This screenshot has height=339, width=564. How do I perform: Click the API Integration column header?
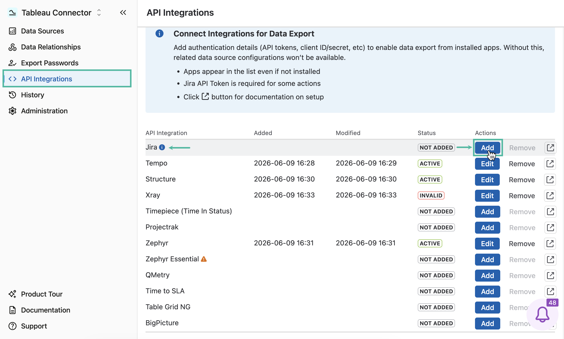(166, 133)
